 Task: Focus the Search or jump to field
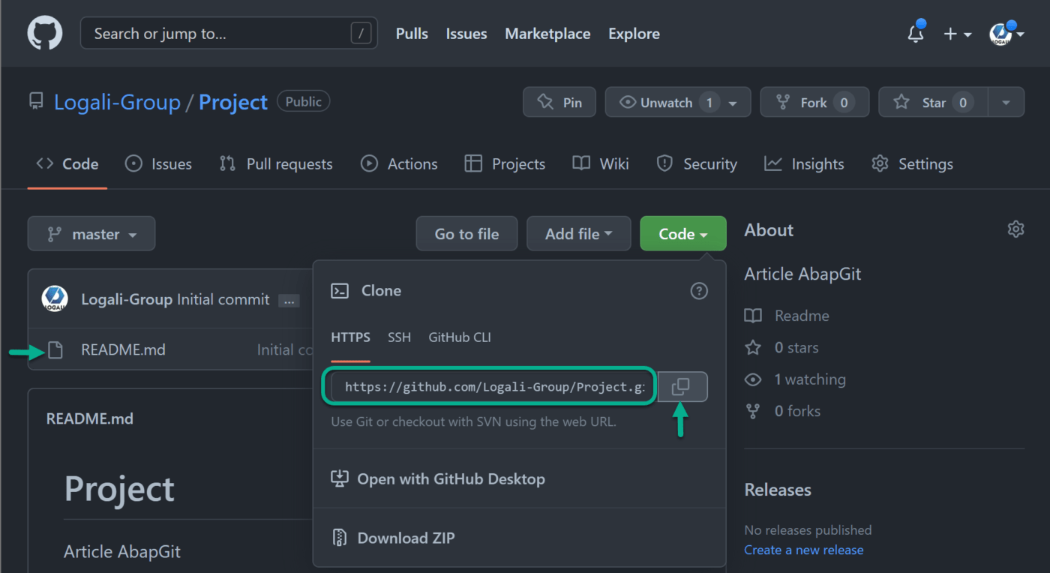coord(229,34)
